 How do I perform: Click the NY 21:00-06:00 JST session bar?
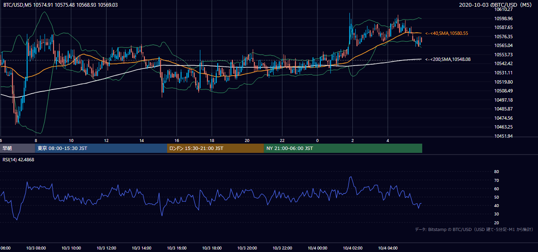(343, 148)
